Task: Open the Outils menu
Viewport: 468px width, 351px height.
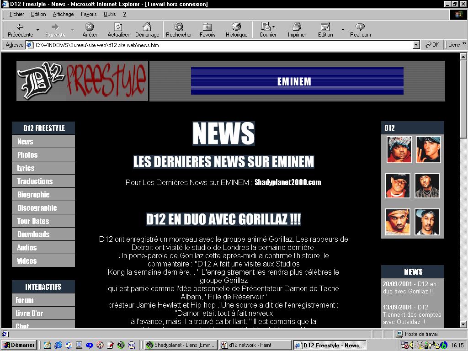Action: click(110, 14)
